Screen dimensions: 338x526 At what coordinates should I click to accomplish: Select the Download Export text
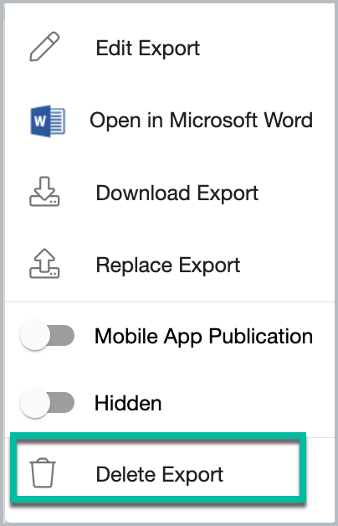(177, 193)
